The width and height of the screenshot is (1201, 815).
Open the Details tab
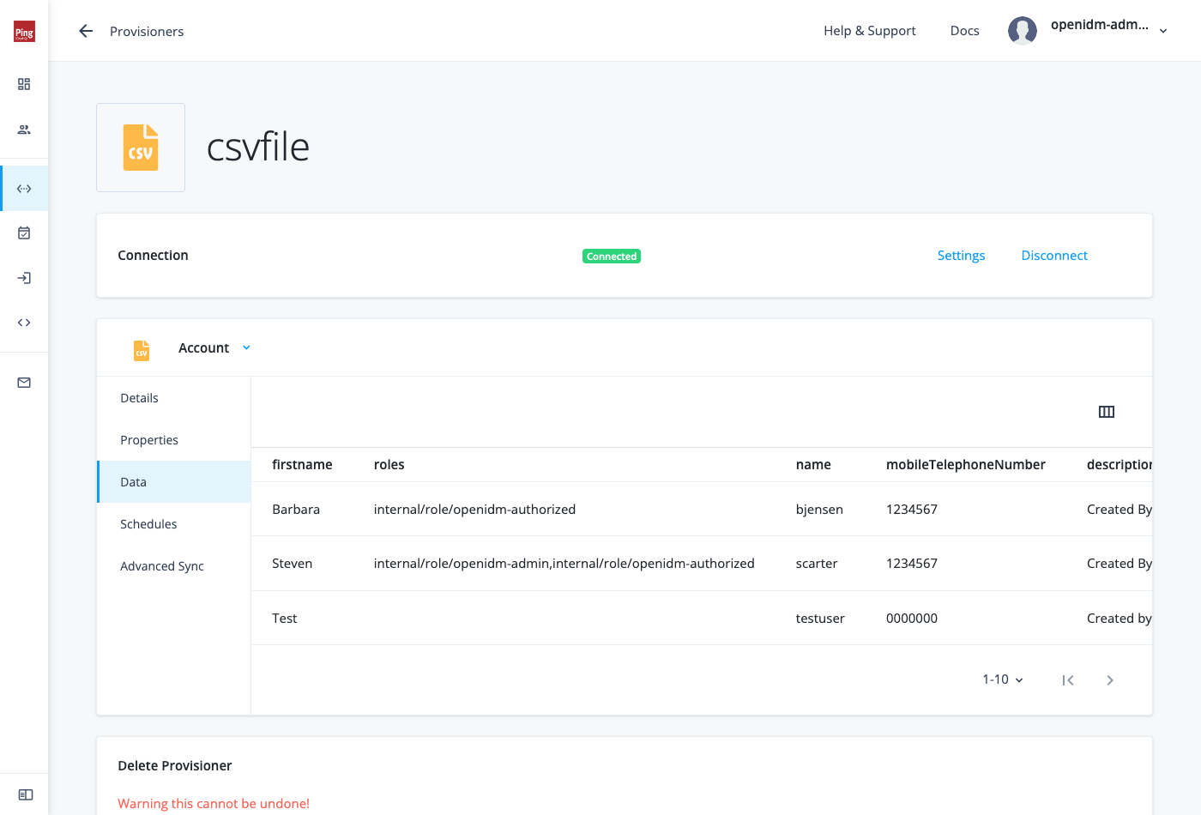click(174, 398)
